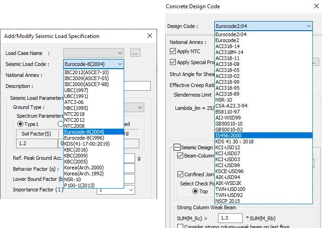Select KBC(2009) seismic code
This screenshot has width=322, height=228.
pos(93,156)
